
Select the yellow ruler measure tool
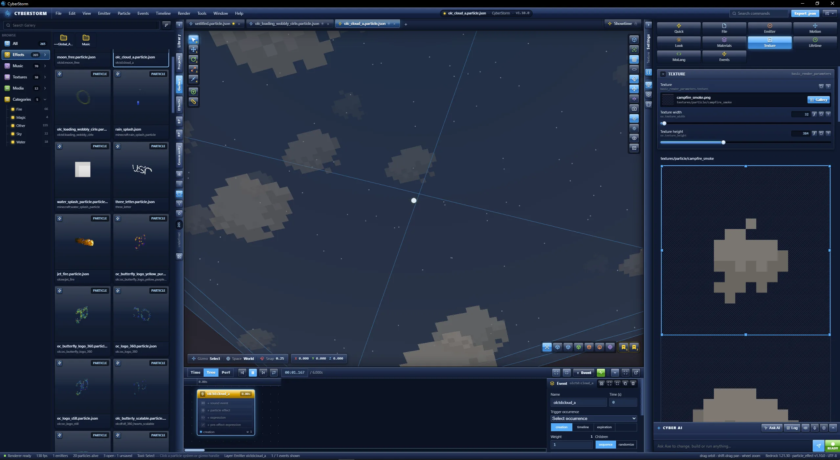click(x=193, y=102)
